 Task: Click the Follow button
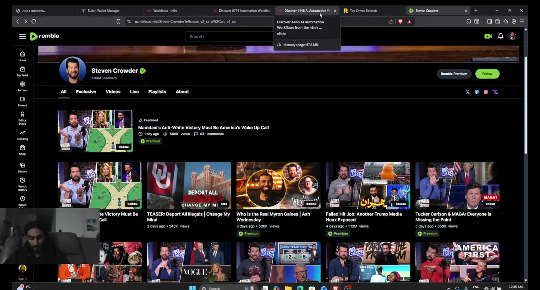(487, 74)
